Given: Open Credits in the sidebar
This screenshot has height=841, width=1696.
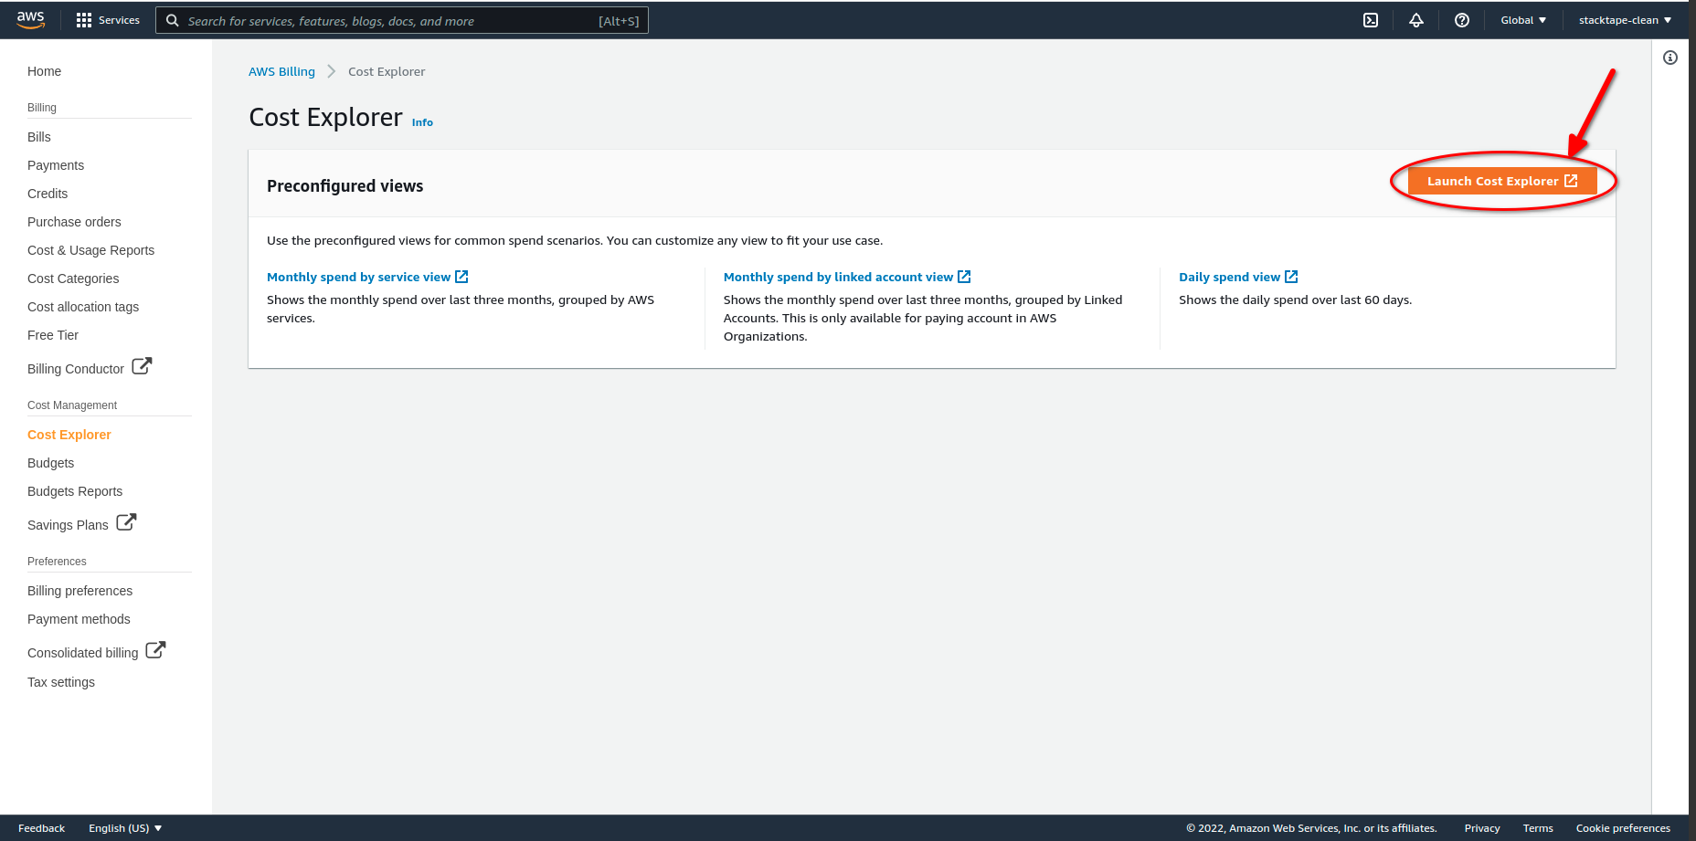Looking at the screenshot, I should pyautogui.click(x=48, y=194).
